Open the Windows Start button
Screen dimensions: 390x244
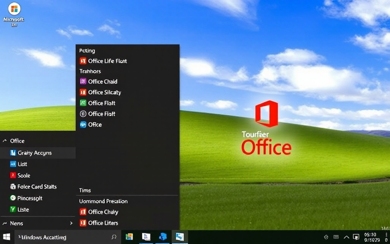[x=7, y=237]
